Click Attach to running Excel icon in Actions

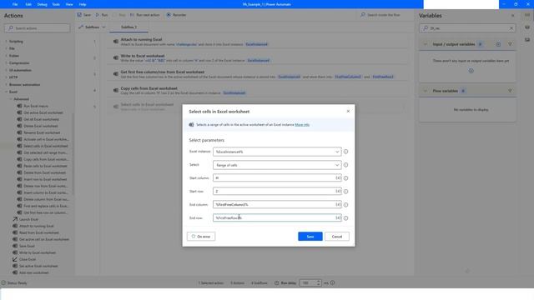tap(15, 226)
